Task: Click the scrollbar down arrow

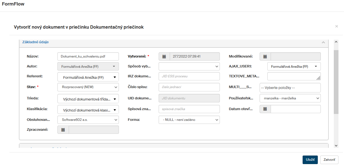Action: coord(336,145)
